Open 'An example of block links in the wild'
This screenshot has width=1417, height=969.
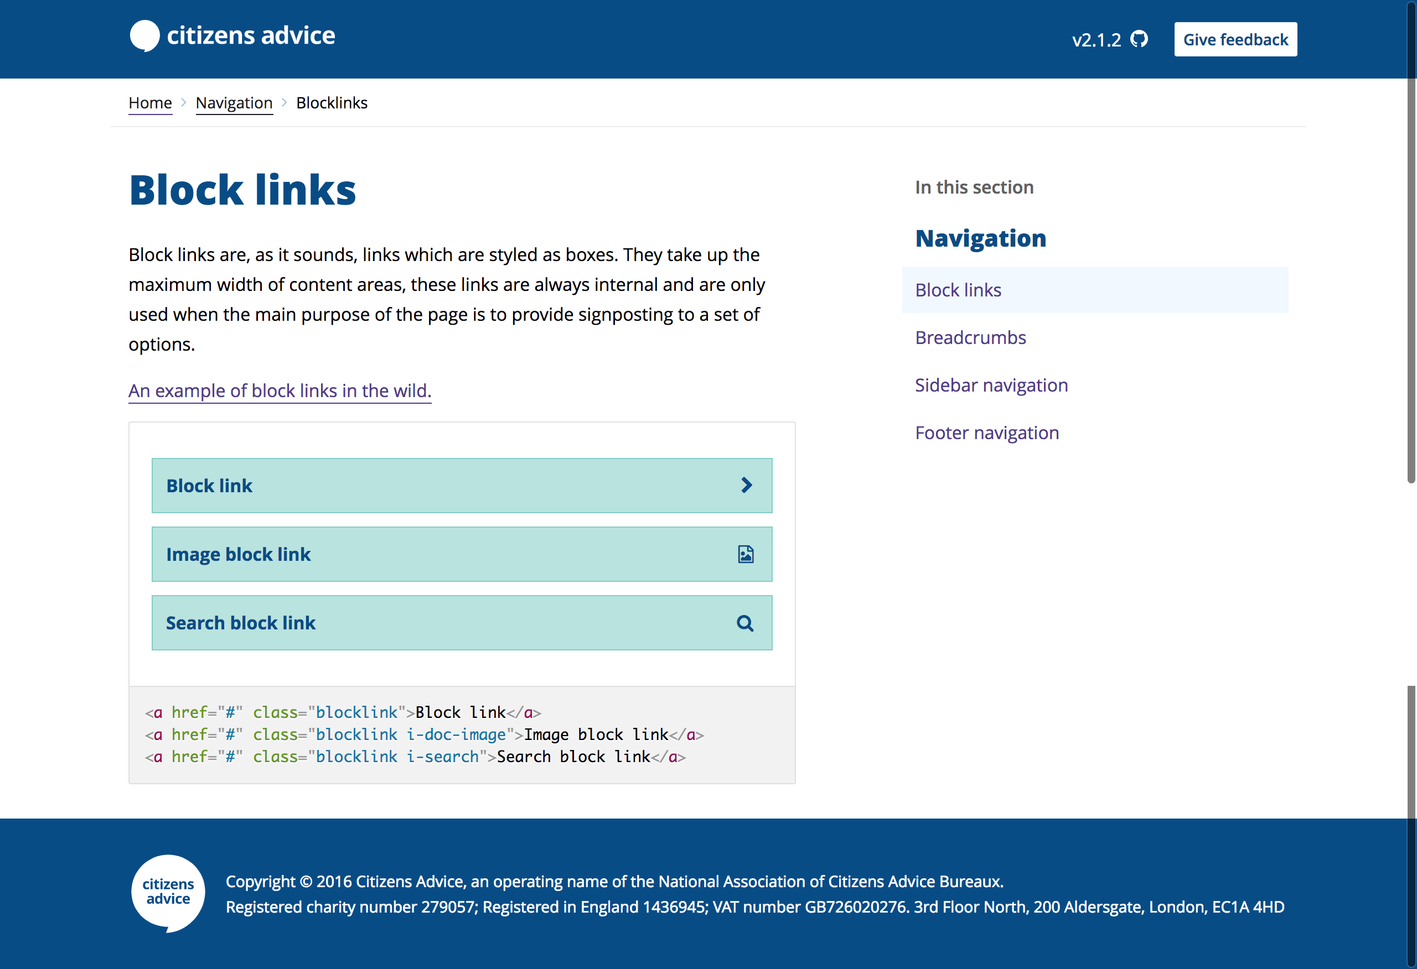[x=280, y=390]
